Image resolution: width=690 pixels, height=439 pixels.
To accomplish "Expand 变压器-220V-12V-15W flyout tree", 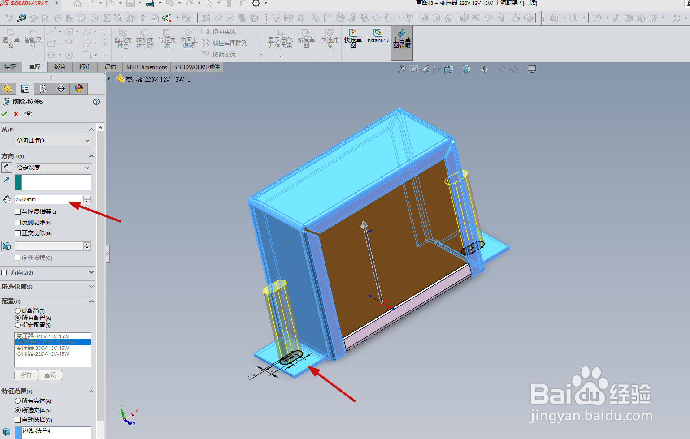I will [x=109, y=78].
